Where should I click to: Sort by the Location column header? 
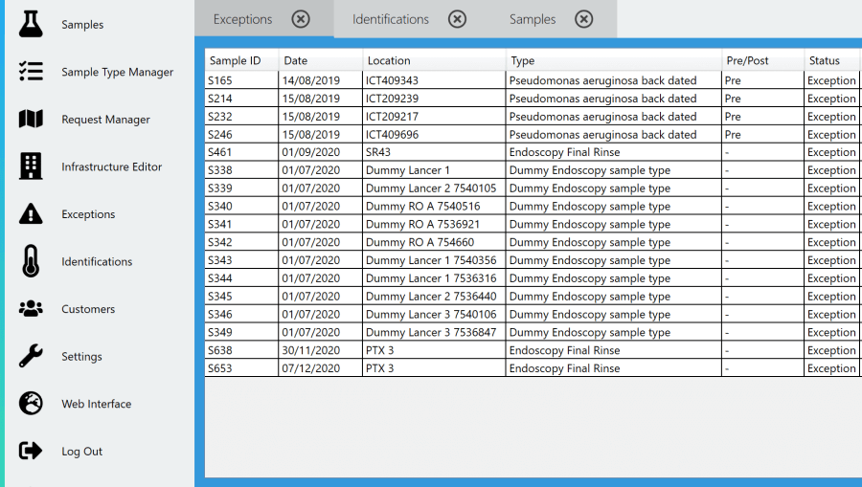click(434, 60)
